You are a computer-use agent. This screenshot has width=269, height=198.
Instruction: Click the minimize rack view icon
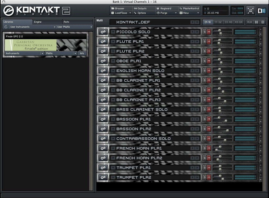(x=251, y=10)
